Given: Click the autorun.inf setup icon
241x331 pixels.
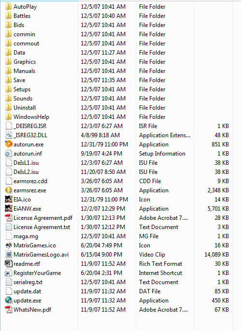Looking at the screenshot, I should point(9,154).
